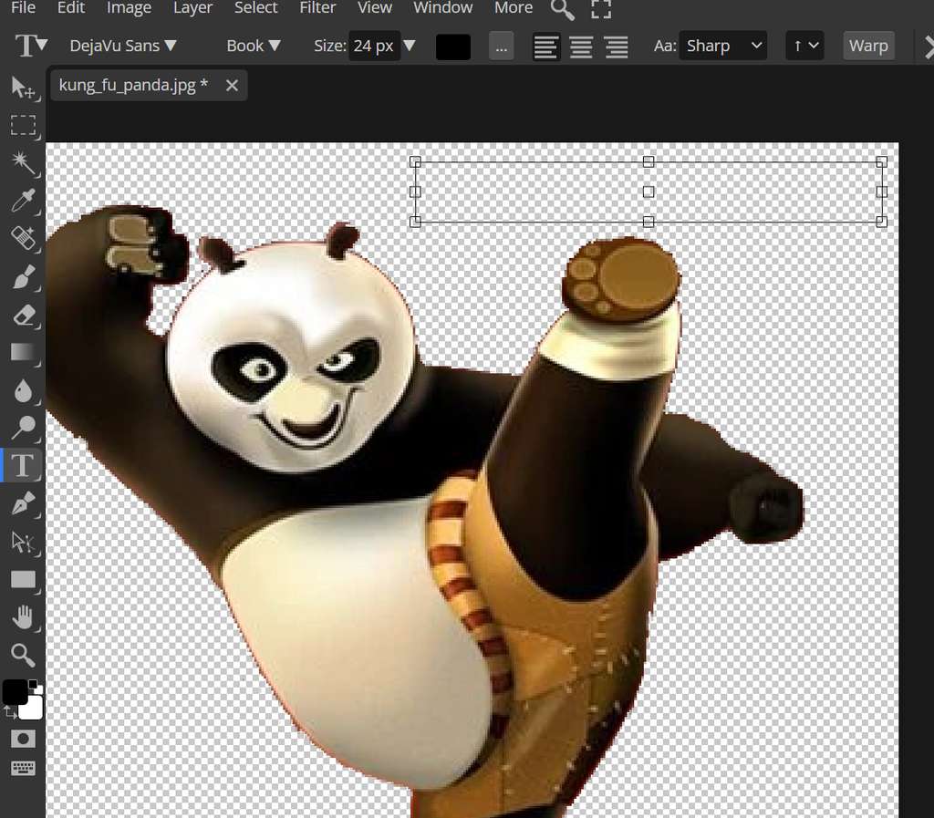Open the View menu
This screenshot has width=934, height=818.
click(375, 7)
